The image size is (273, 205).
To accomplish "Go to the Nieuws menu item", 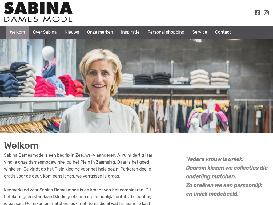I will coord(72,32).
